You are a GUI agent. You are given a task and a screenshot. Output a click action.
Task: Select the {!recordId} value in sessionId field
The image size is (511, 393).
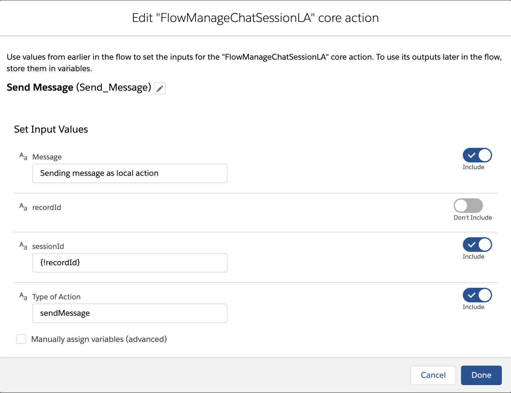pos(130,263)
